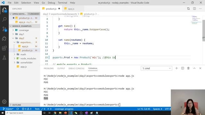Image resolution: width=205 pixels, height=115 pixels.
Task: Open the Terminal menu
Action: (x=62, y=3)
